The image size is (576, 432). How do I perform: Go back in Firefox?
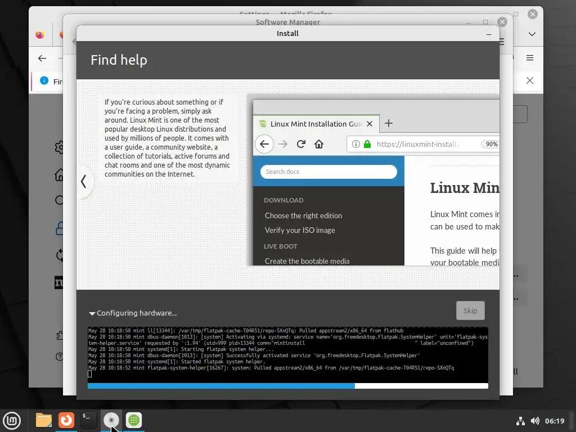click(42, 58)
